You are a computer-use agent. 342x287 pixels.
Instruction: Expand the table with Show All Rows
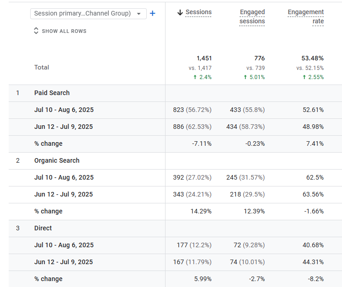coord(60,31)
